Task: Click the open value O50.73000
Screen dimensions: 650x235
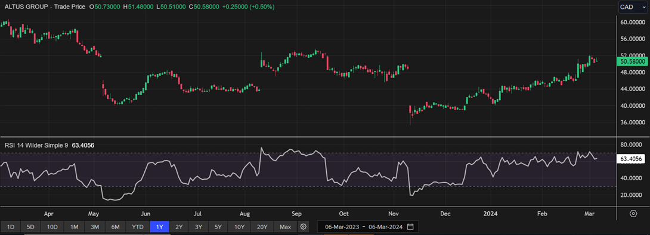Action: [x=106, y=7]
